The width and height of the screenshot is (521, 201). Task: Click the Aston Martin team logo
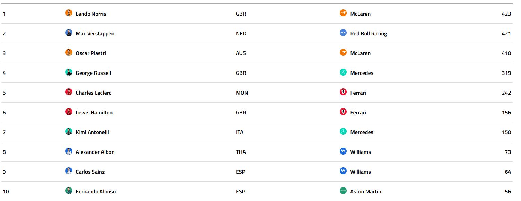(x=343, y=191)
